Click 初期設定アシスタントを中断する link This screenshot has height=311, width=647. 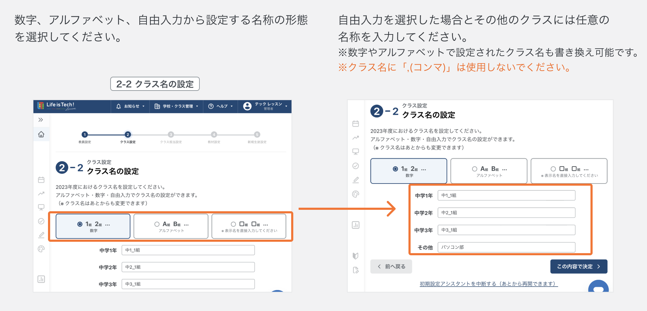click(488, 284)
